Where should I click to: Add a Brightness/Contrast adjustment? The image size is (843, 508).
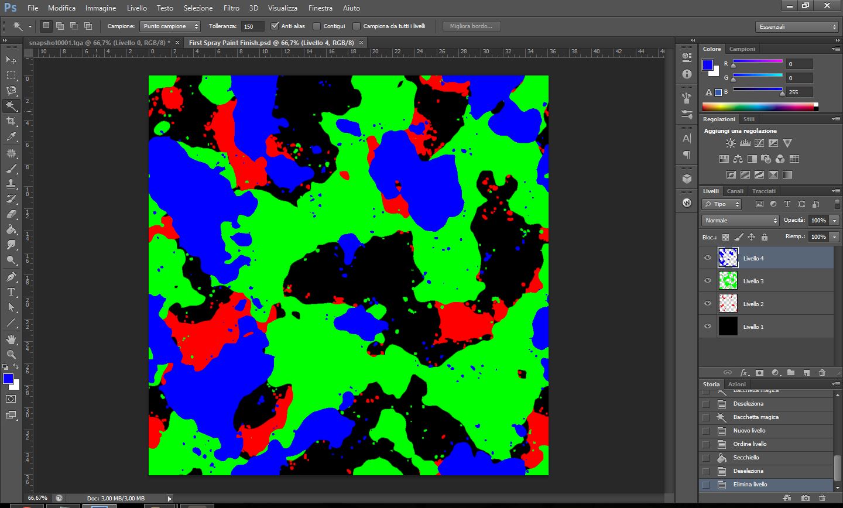(731, 143)
